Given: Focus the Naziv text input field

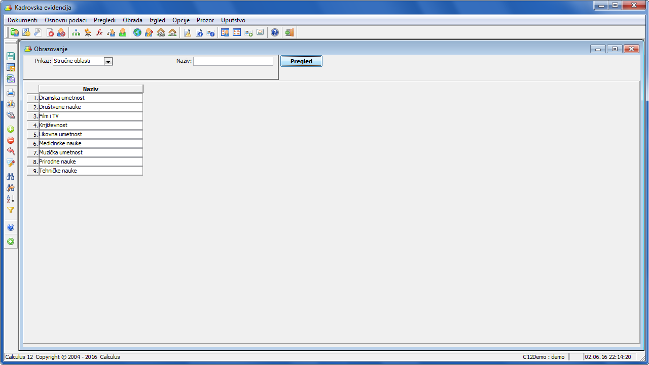Looking at the screenshot, I should pyautogui.click(x=233, y=61).
